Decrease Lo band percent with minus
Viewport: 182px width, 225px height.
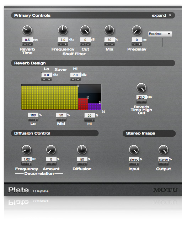click(x=31, y=120)
